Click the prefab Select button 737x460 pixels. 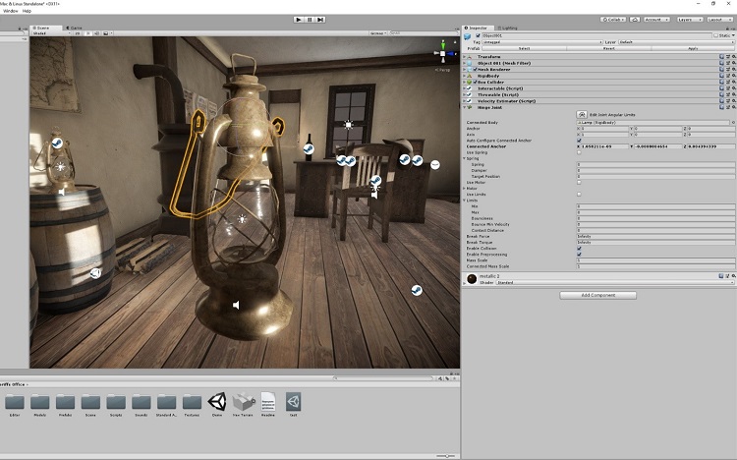524,48
